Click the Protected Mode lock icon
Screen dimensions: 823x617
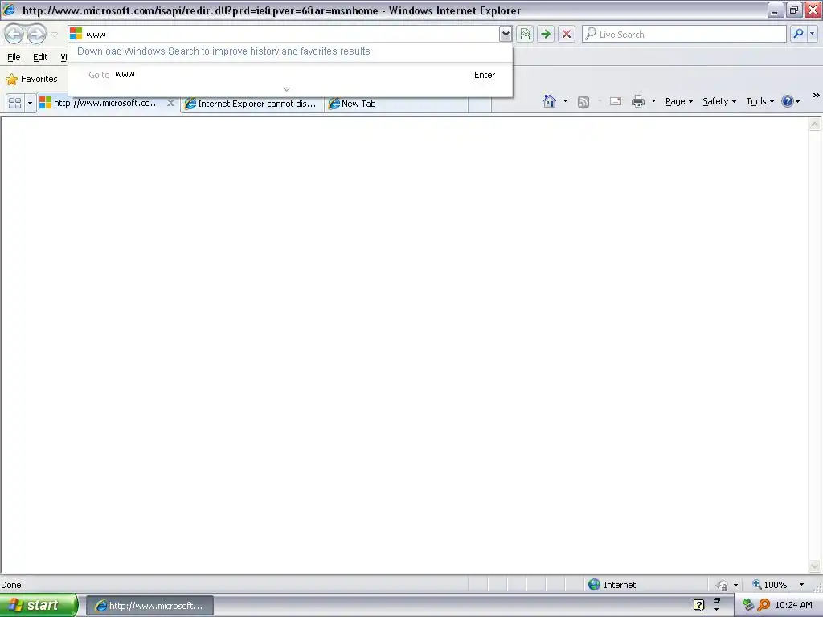point(723,585)
